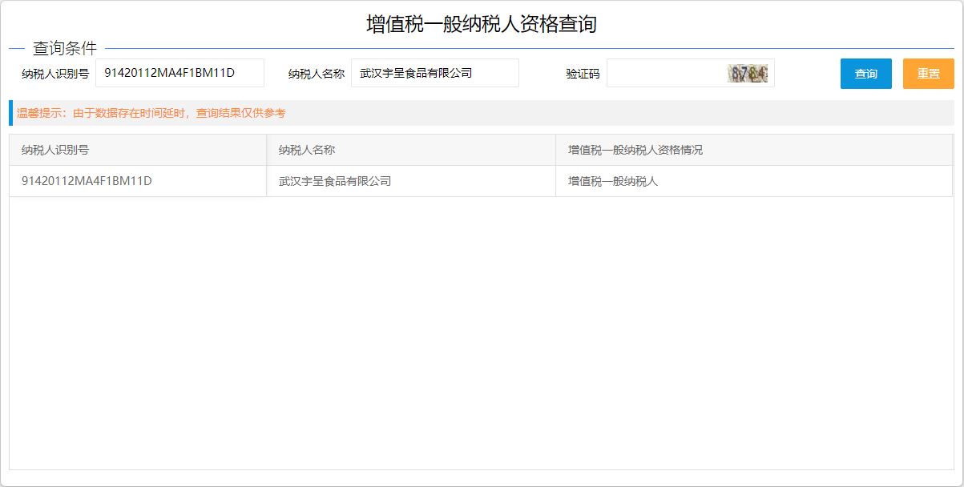964x487 pixels.
Task: Click the captcha image to refresh it
Action: [747, 74]
